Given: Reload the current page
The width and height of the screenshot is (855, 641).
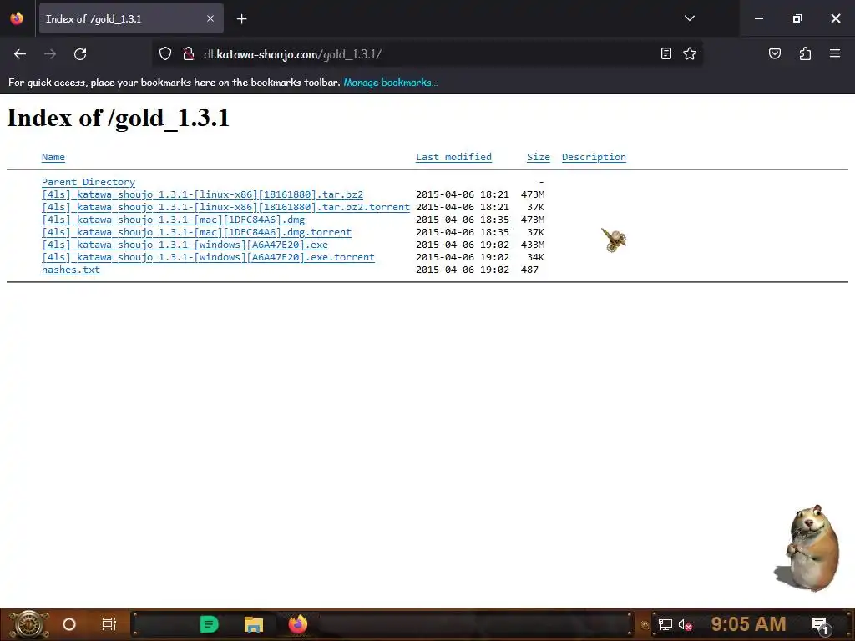Looking at the screenshot, I should tap(80, 54).
